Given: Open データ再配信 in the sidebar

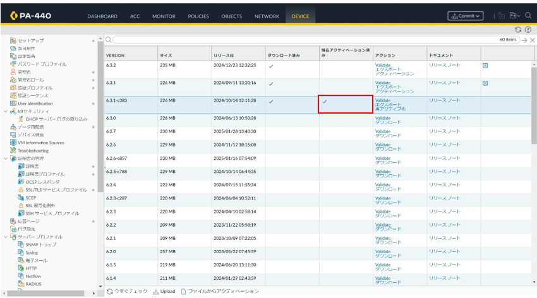Looking at the screenshot, I should tap(30, 127).
